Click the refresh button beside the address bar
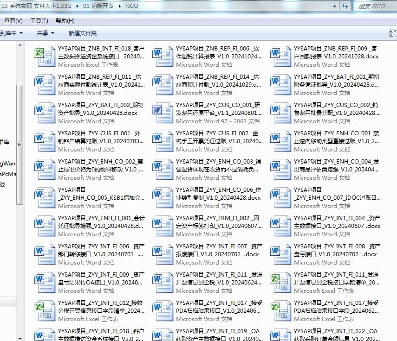 tap(345, 6)
